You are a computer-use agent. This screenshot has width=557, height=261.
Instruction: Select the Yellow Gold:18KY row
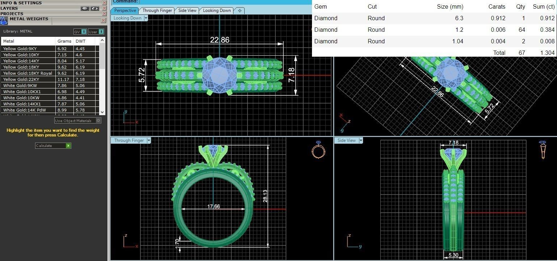50,67
